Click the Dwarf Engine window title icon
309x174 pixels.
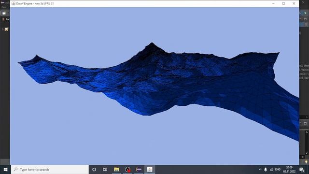[x=14, y=3]
